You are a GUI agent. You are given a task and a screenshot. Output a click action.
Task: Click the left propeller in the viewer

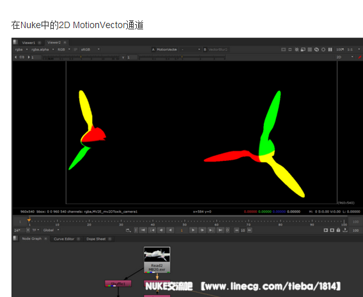[x=87, y=130]
